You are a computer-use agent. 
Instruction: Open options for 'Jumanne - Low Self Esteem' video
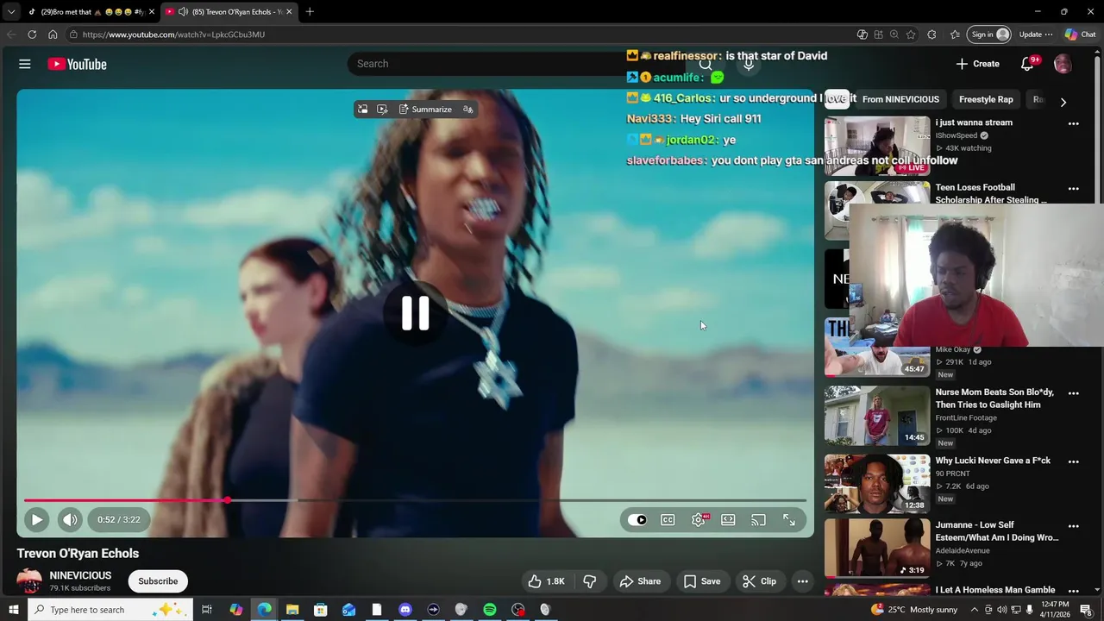point(1074,526)
